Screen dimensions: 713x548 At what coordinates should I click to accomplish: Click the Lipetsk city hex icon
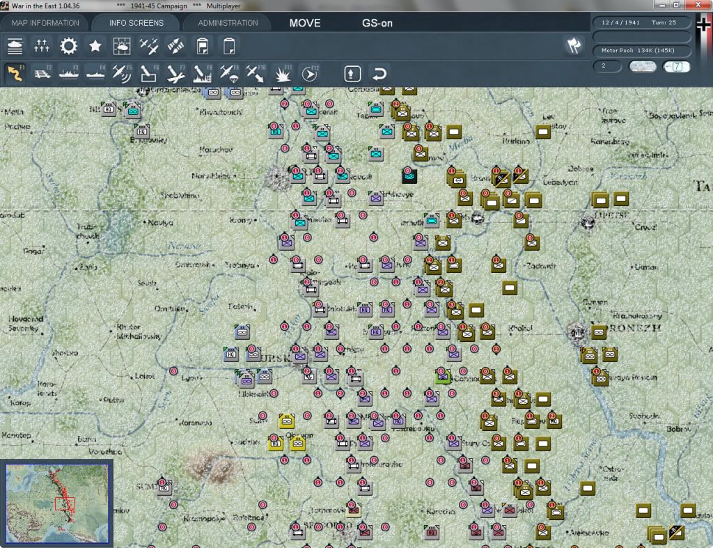tap(588, 222)
